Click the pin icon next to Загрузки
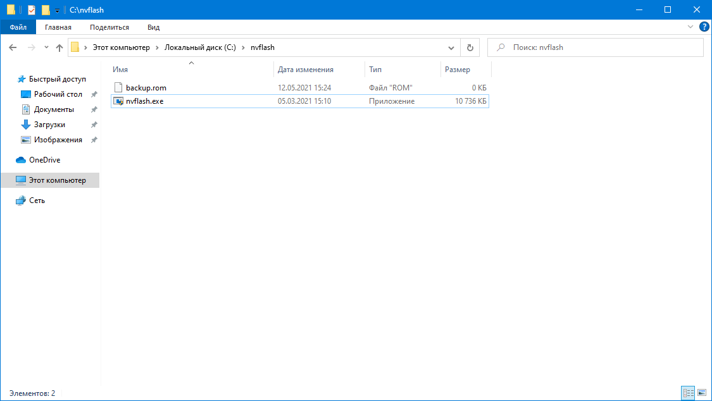712x401 pixels. tap(94, 125)
